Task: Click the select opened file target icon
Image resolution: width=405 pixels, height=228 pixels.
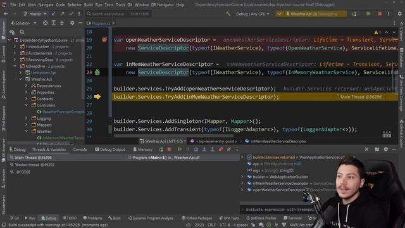Action: [x=45, y=23]
